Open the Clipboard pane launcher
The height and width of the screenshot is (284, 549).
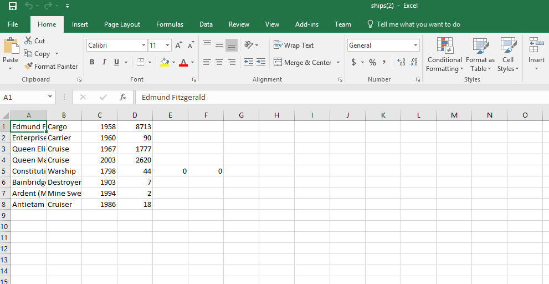point(79,80)
